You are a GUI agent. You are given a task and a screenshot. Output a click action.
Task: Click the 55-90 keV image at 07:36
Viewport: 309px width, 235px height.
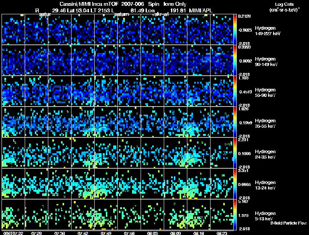(x=60, y=91)
